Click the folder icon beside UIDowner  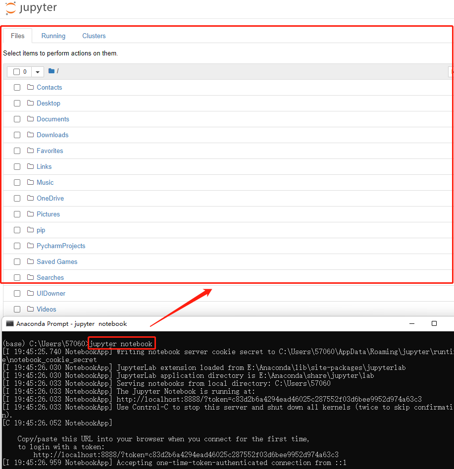pos(30,293)
